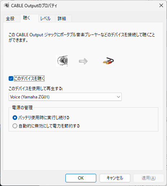The height and width of the screenshot is (186, 167).
Task: Close the CABLE Output properties dialog
Action: click(161, 5)
